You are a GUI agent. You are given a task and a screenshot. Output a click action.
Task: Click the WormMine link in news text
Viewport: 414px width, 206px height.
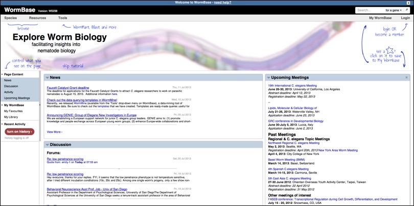(x=80, y=104)
